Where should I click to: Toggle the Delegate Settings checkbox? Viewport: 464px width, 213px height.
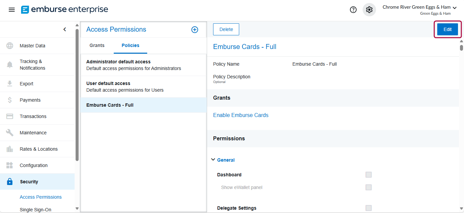368,208
